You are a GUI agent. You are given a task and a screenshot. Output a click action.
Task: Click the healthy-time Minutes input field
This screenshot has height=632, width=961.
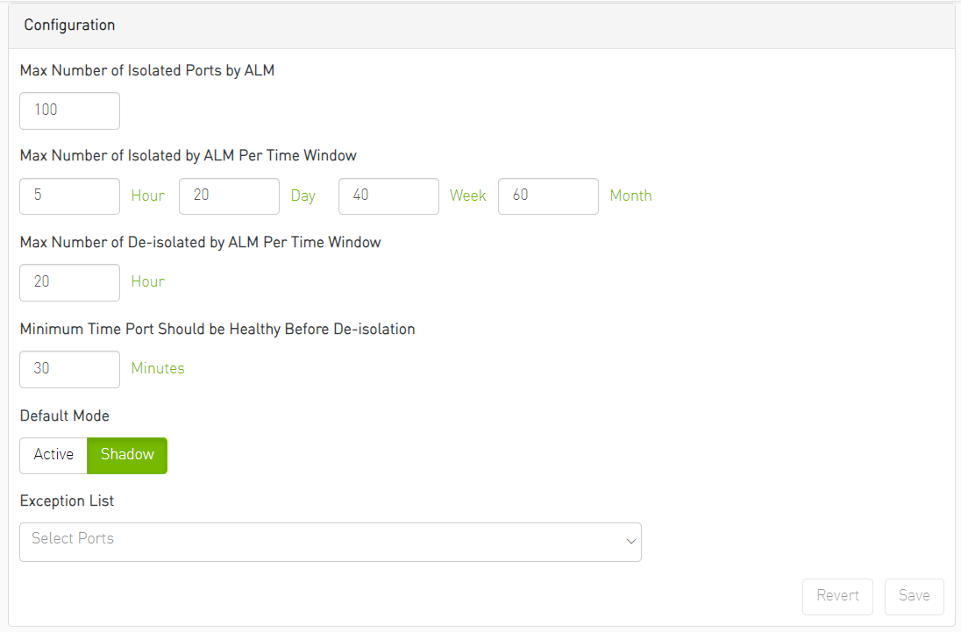(69, 369)
